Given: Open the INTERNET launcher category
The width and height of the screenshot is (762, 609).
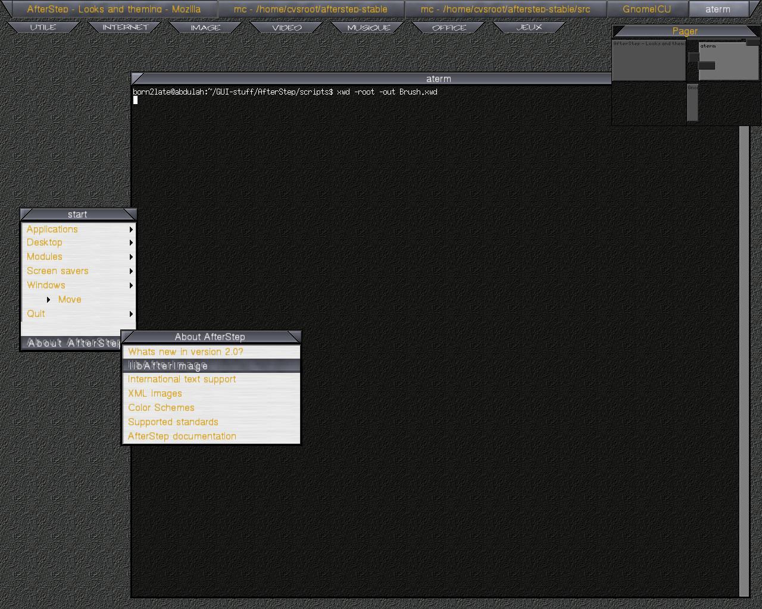Looking at the screenshot, I should 124,27.
